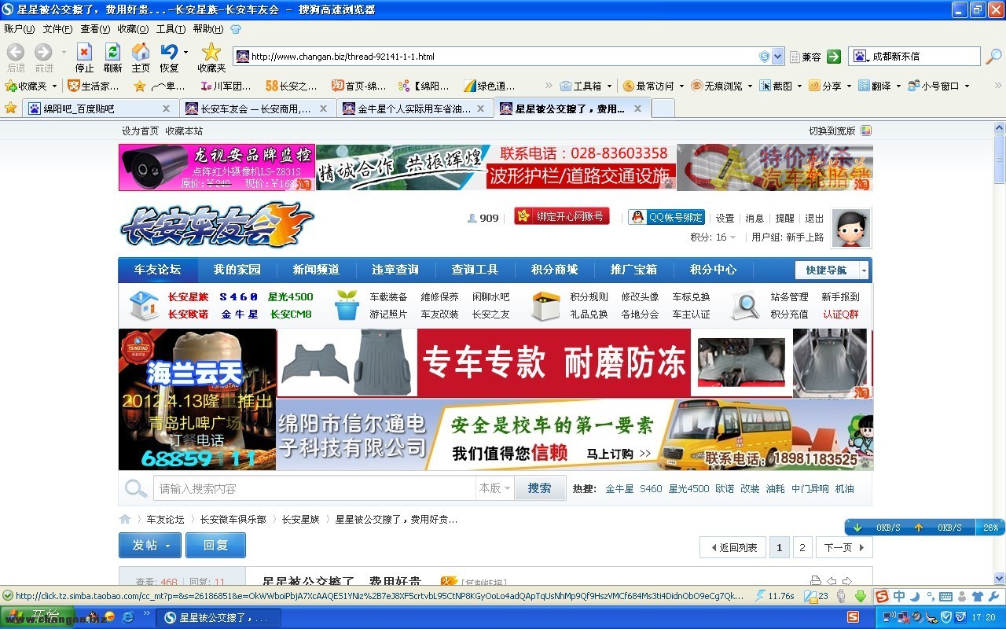This screenshot has width=1006, height=629.
Task: Click the lightning accelerator icon in status bar
Action: pos(759,596)
